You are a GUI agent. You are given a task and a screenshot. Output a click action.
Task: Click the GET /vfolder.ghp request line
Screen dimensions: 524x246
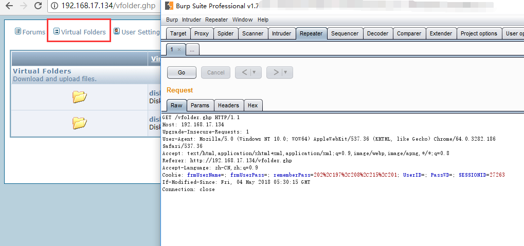[x=201, y=118]
